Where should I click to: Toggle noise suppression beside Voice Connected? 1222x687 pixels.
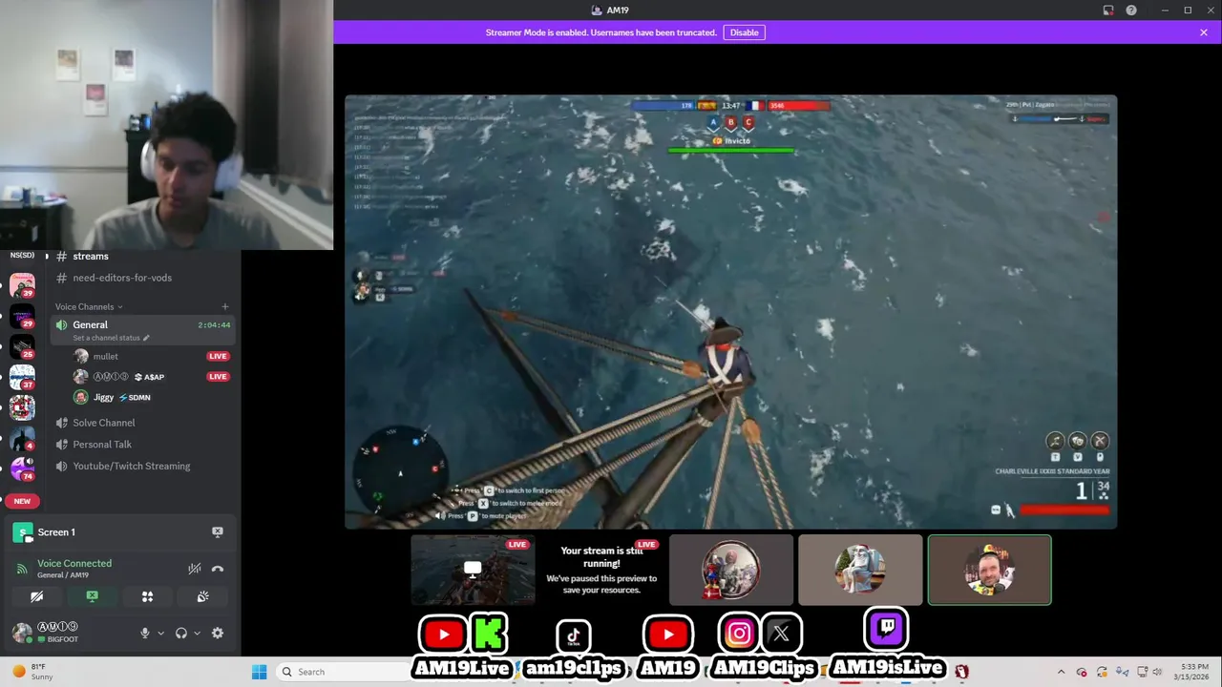pyautogui.click(x=194, y=569)
